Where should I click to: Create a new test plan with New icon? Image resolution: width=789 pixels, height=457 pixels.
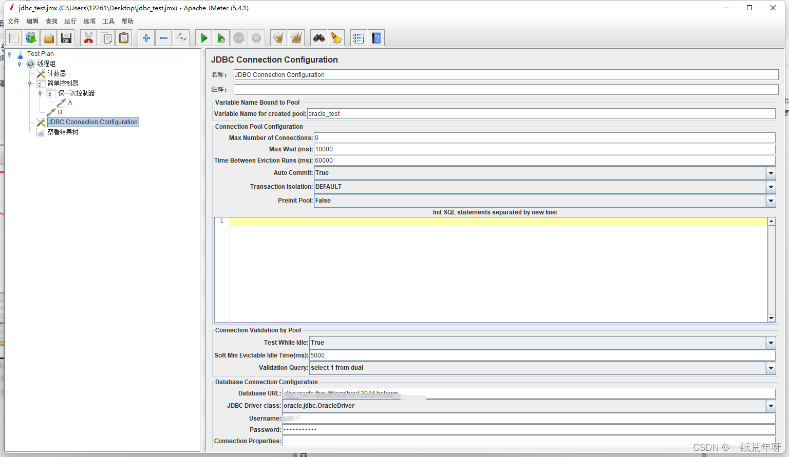14,38
